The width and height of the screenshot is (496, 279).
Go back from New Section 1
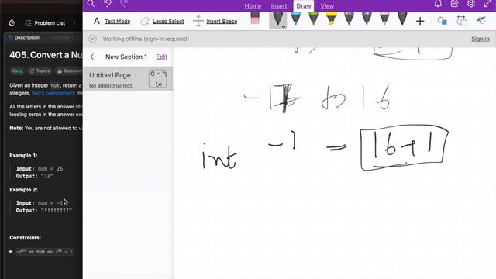[92, 57]
